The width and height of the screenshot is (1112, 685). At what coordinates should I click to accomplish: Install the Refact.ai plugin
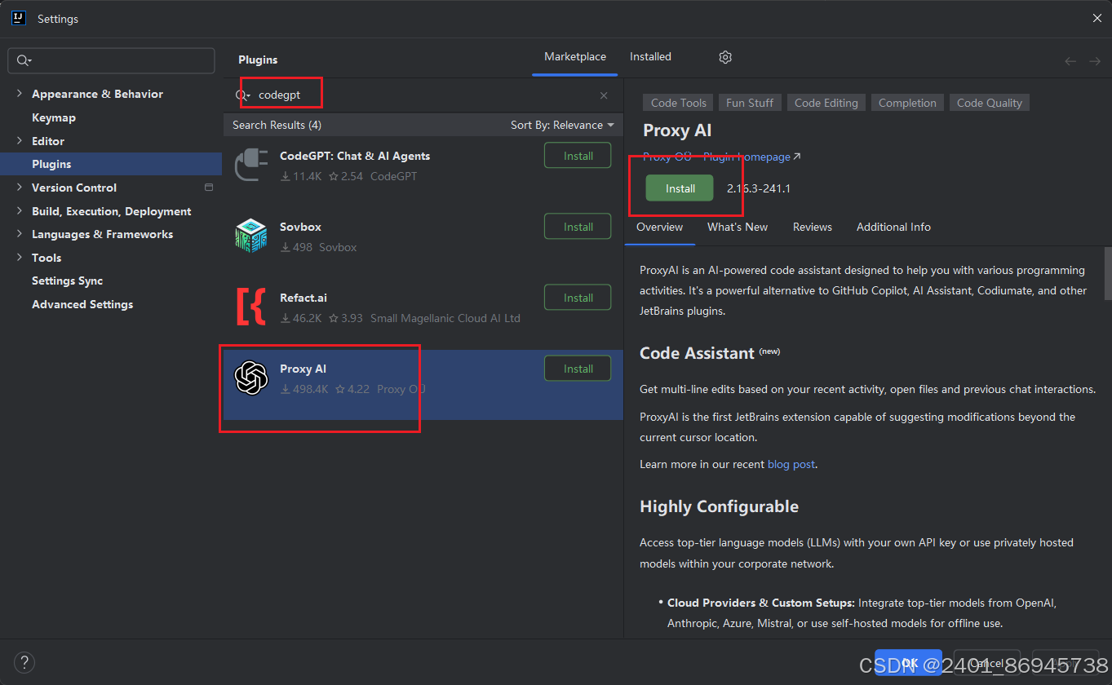578,298
